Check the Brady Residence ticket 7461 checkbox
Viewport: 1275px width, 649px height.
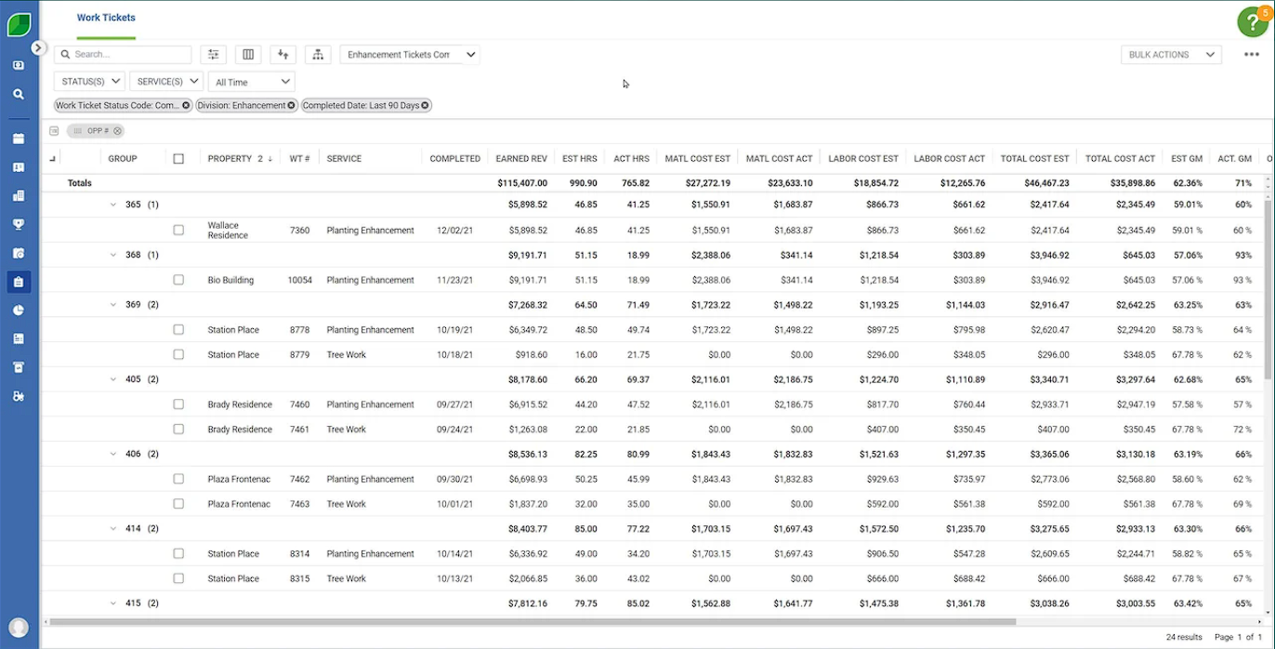point(178,429)
